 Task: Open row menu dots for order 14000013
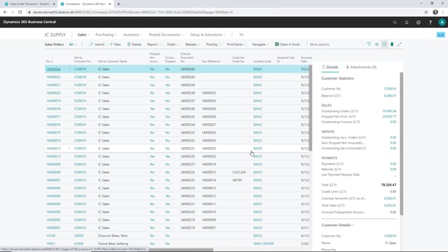click(x=69, y=148)
